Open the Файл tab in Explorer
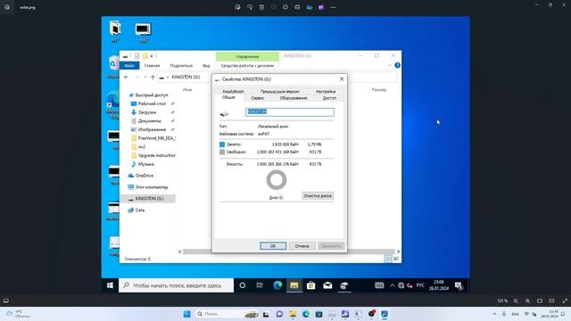571x321 pixels. [129, 65]
